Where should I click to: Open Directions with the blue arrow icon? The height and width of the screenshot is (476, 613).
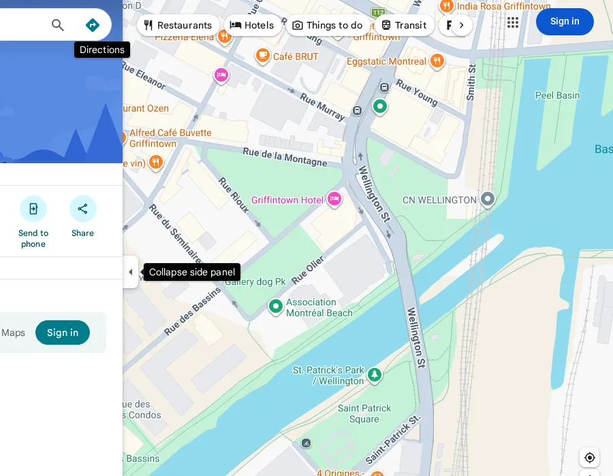[x=93, y=25]
